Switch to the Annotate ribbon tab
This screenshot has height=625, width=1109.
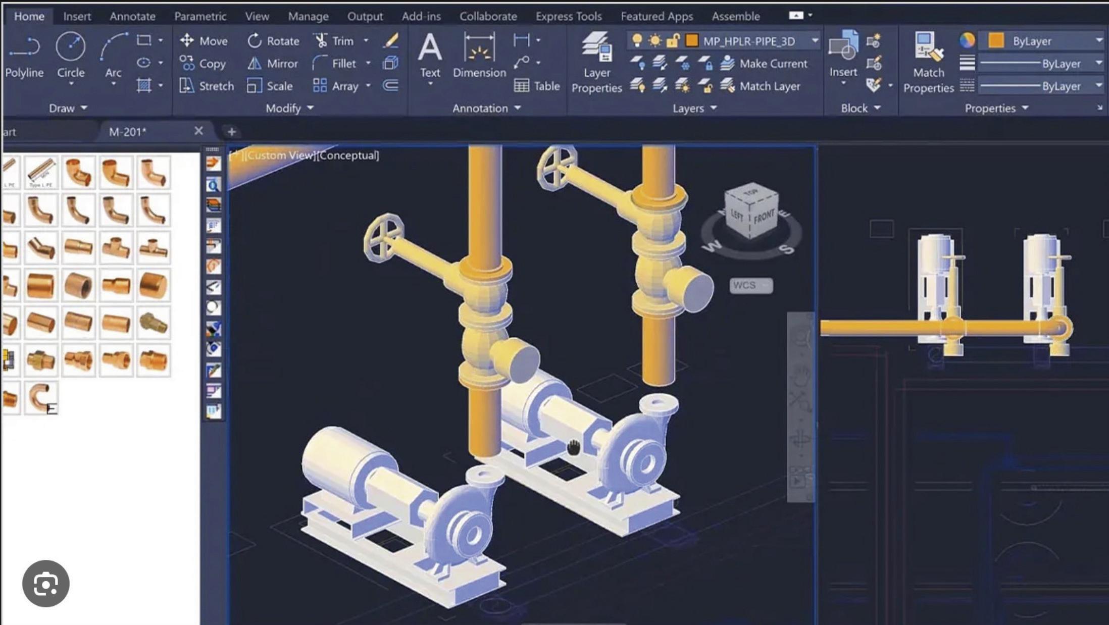pyautogui.click(x=132, y=16)
